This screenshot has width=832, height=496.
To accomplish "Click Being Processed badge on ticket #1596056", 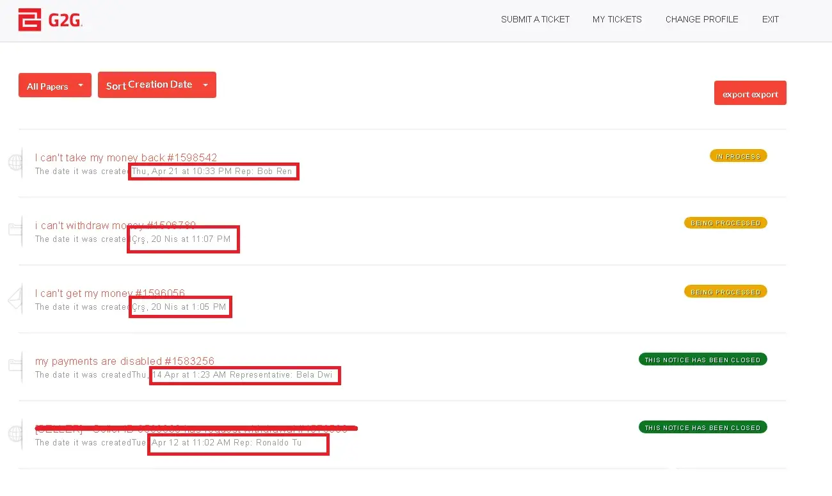I will coord(725,292).
